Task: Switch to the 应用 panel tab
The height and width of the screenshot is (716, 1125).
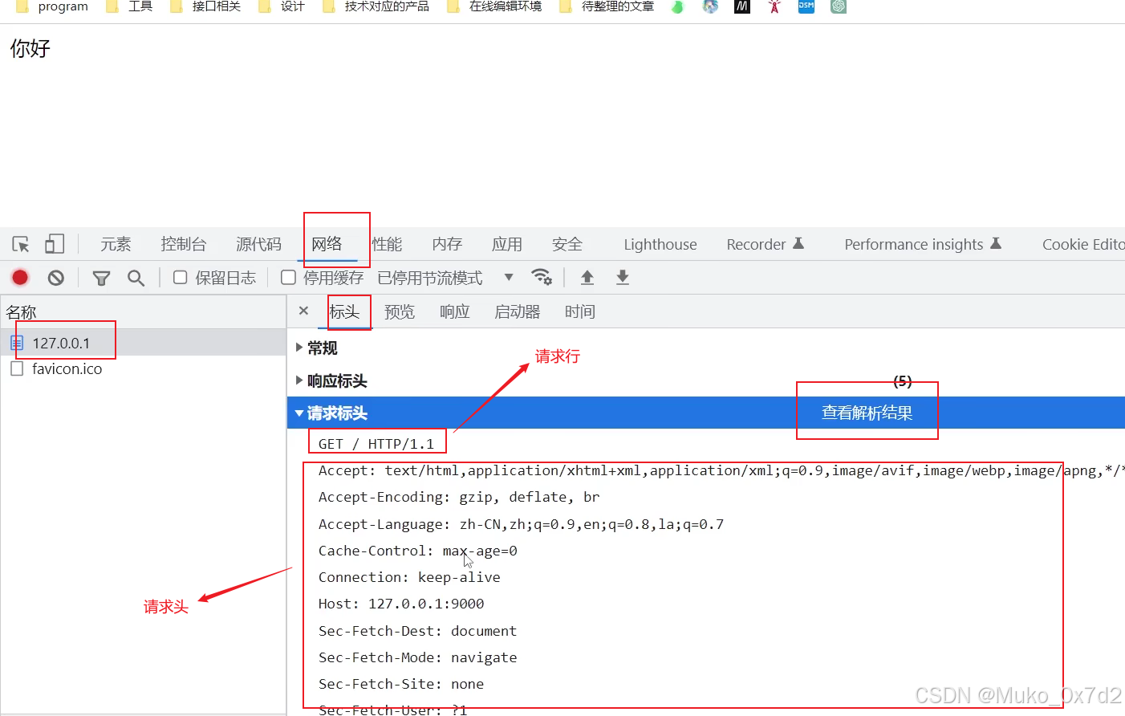Action: tap(507, 244)
